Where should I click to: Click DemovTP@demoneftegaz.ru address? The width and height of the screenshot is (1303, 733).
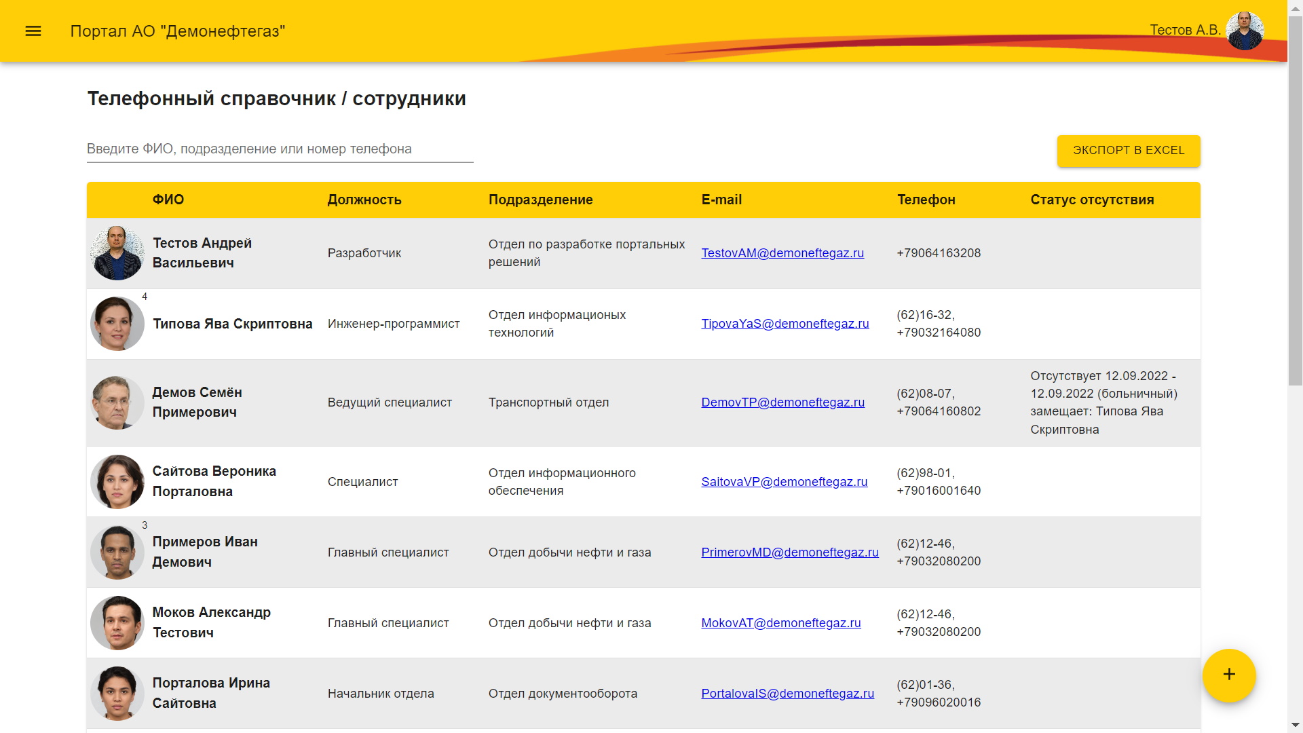point(782,402)
